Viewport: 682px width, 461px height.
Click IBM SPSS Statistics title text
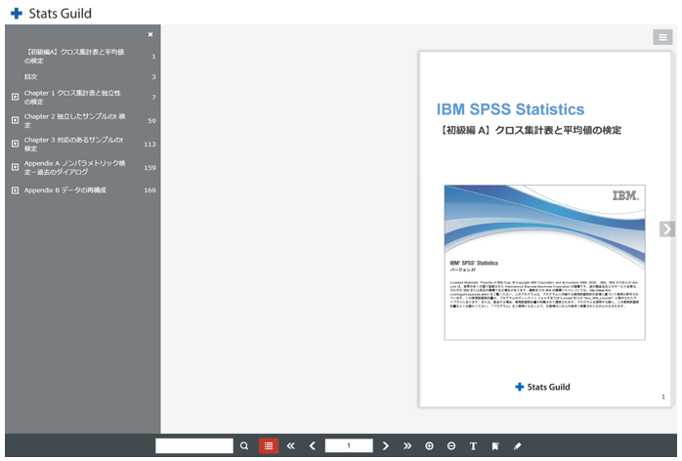click(511, 109)
